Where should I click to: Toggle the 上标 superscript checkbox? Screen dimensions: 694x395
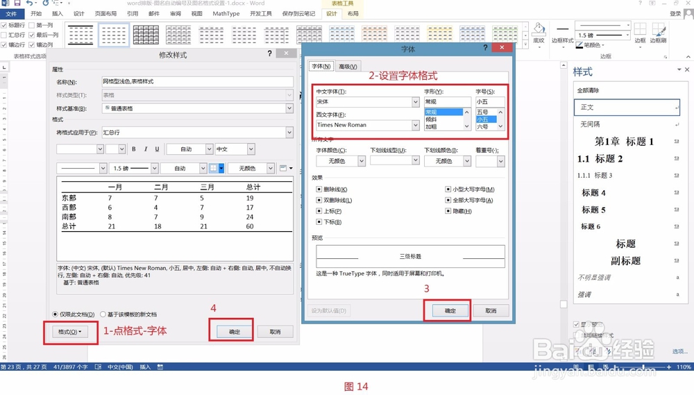click(x=319, y=211)
